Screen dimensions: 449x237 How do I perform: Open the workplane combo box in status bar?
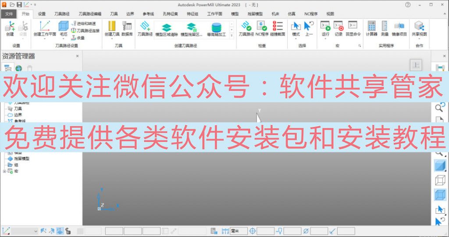pyautogui.click(x=25, y=231)
